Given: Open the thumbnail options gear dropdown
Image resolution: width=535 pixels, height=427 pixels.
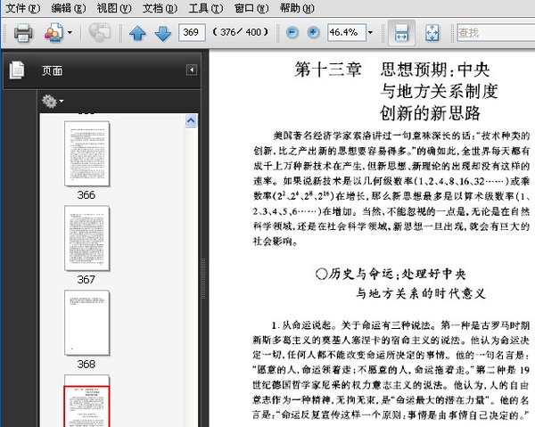Looking at the screenshot, I should click(51, 102).
